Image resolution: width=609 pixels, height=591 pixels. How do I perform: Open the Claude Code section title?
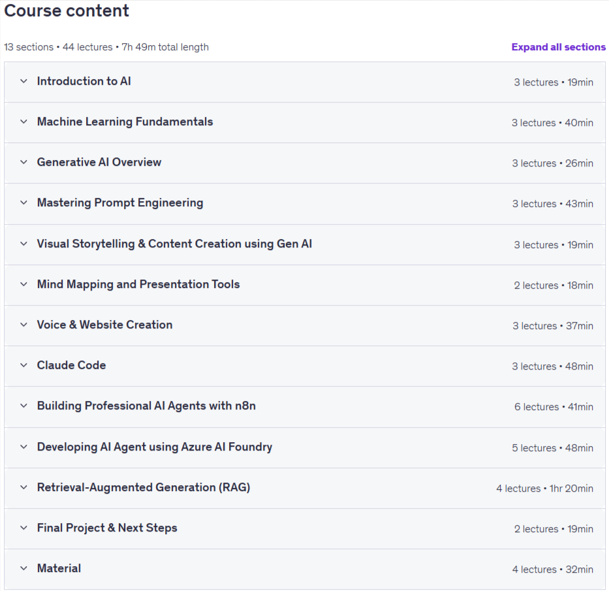click(x=71, y=365)
